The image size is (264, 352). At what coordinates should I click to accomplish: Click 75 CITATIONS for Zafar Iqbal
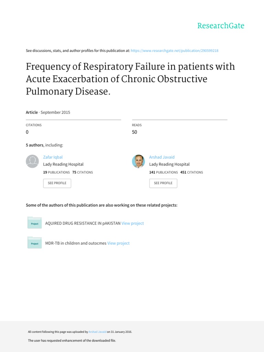coord(82,173)
